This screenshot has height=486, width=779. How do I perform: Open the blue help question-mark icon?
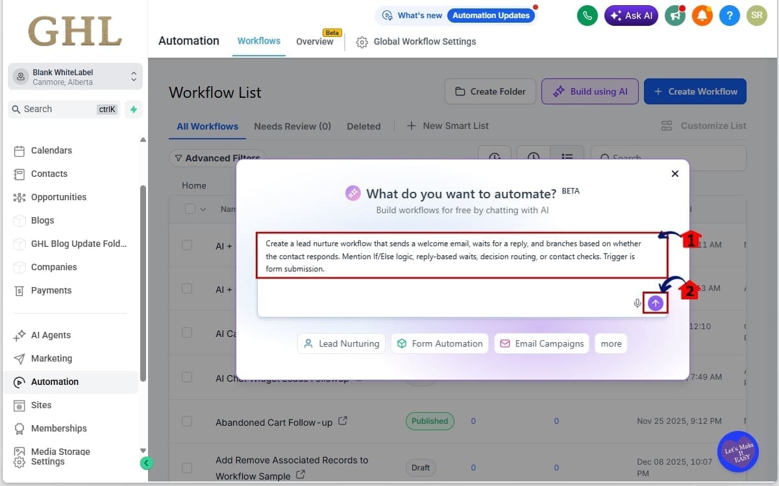[x=729, y=16]
